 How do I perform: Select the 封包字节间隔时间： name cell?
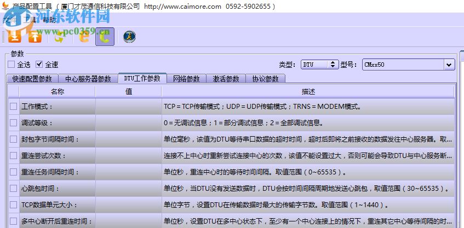click(58, 139)
